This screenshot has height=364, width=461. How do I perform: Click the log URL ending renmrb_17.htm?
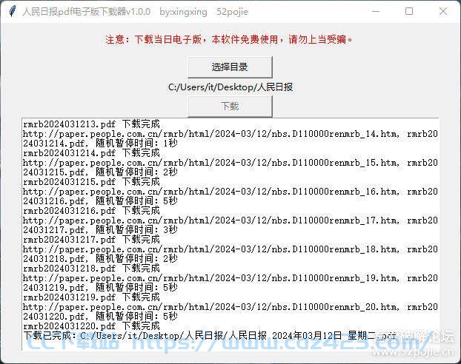pos(211,220)
